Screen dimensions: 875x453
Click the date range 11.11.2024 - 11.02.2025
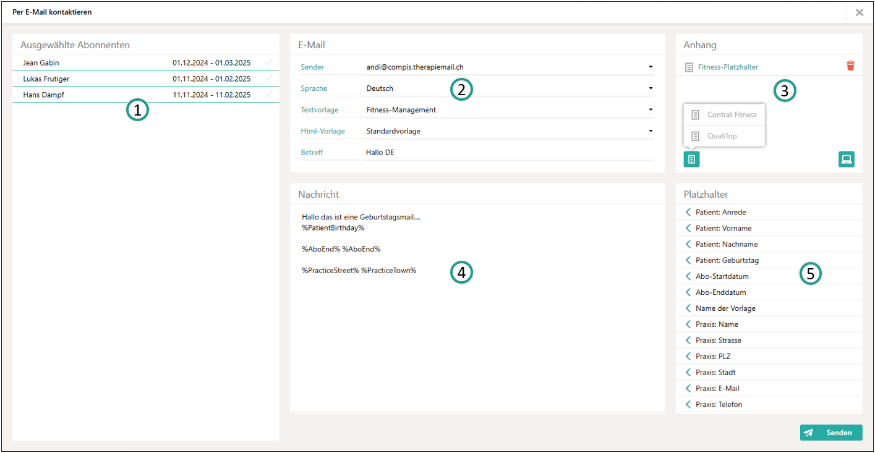click(211, 95)
